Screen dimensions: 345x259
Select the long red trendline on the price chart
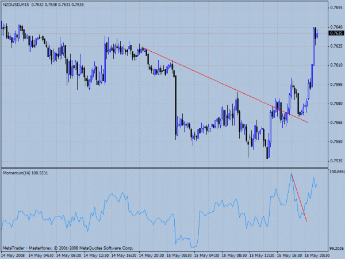click(225, 85)
